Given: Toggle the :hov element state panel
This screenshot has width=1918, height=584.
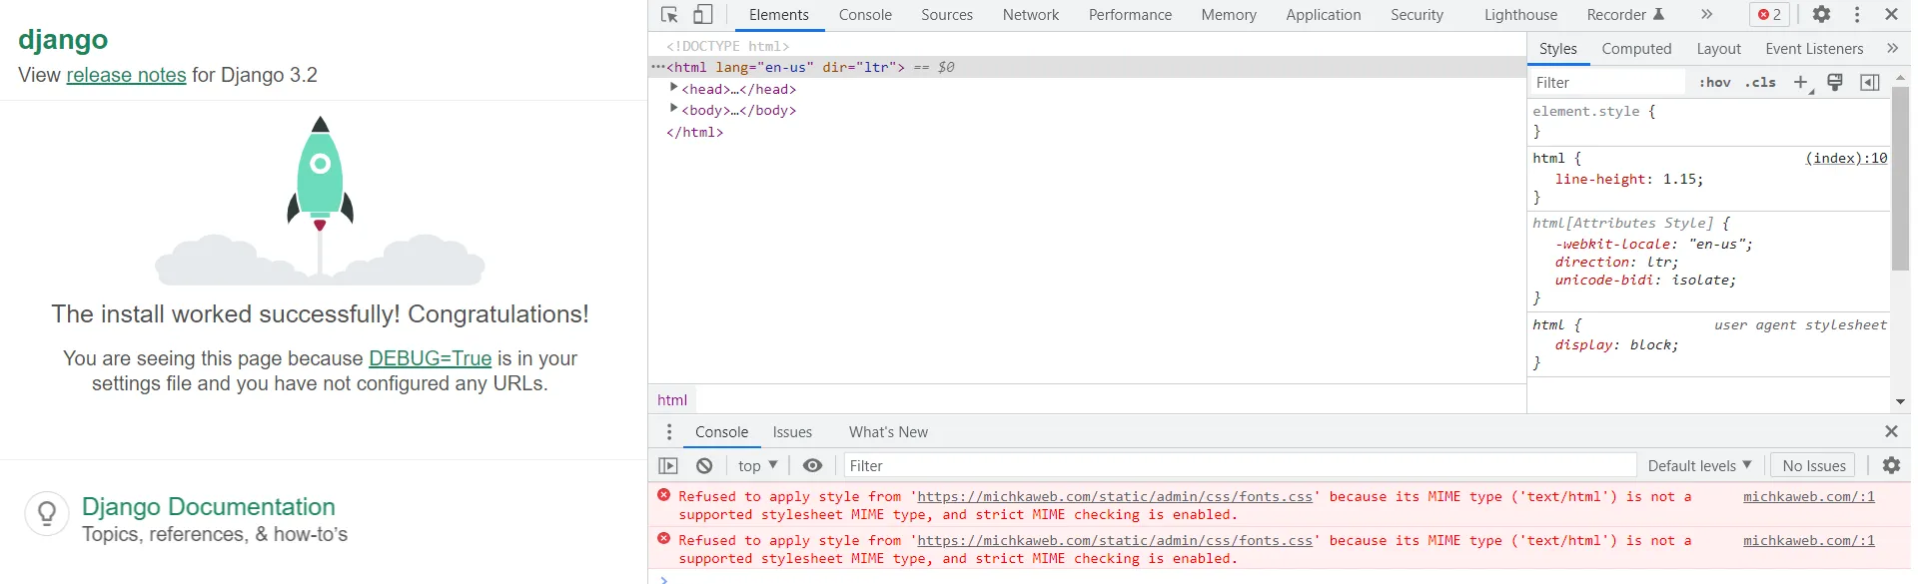Looking at the screenshot, I should (1715, 82).
